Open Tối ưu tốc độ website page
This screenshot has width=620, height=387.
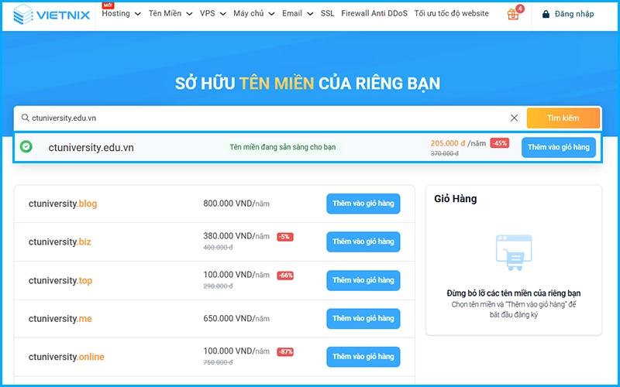[x=451, y=13]
